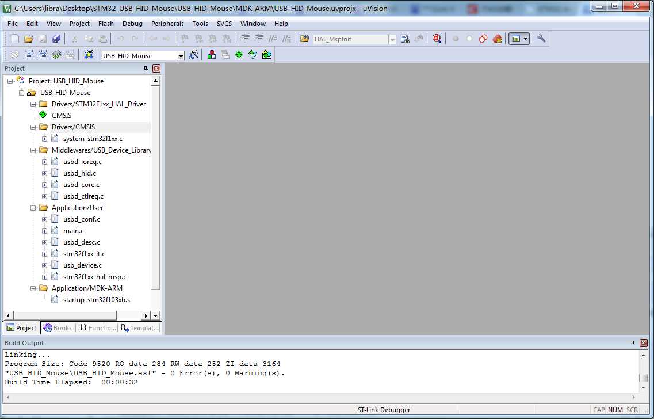Open the Configuration wrench icon

541,39
